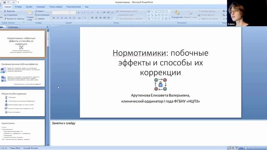Click the Restore (Восстановить) slide button
The height and width of the screenshot is (150, 267).
point(42,15)
